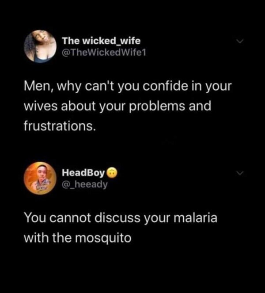This screenshot has height=293, width=265.
Task: Visit the @_heeady handle
Action: click(85, 185)
